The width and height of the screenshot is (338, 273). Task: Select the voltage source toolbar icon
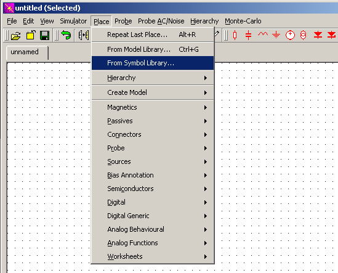[290, 35]
